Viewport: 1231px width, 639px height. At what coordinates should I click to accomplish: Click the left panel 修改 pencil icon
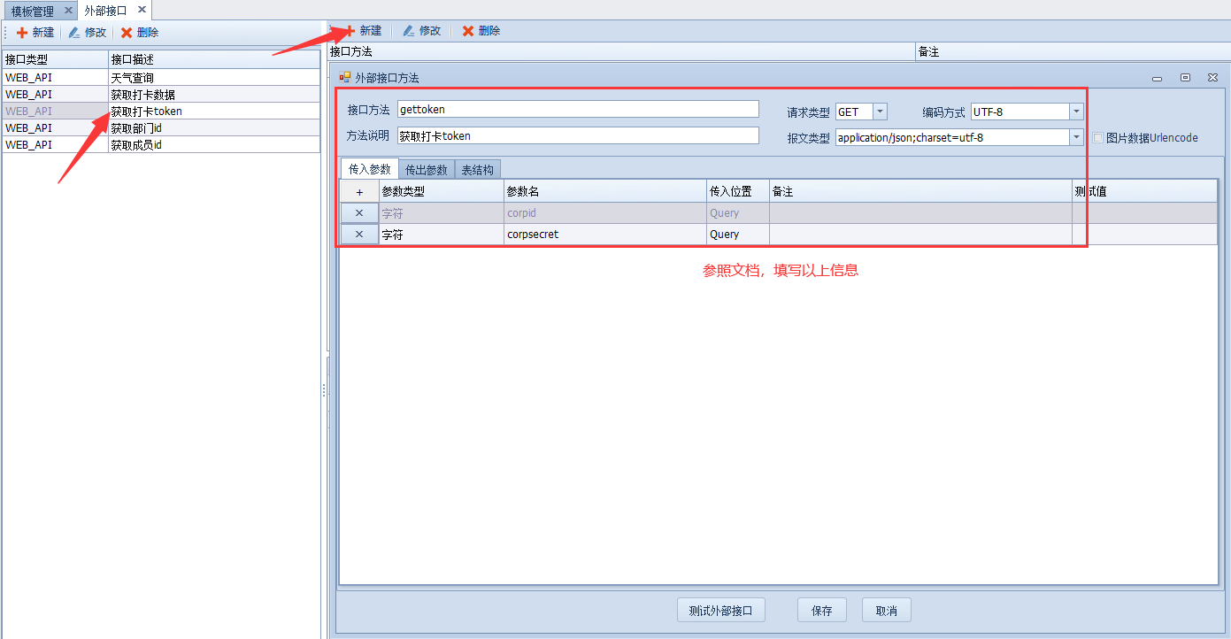click(74, 33)
